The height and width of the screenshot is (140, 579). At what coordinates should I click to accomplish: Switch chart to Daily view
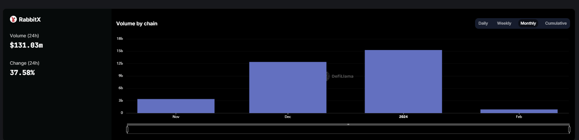point(483,23)
